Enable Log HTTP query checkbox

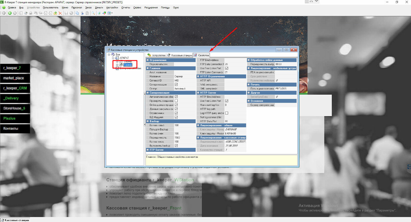(x=227, y=113)
